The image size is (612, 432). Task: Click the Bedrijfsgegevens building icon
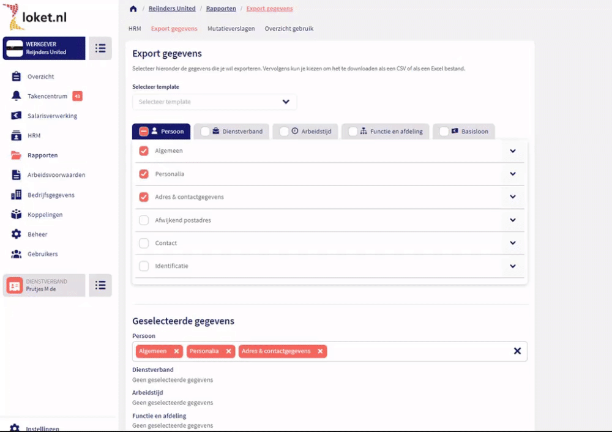(17, 195)
